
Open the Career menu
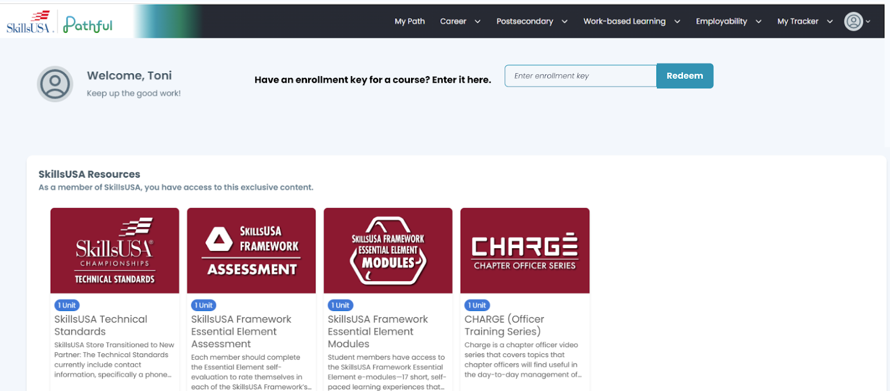(x=453, y=21)
